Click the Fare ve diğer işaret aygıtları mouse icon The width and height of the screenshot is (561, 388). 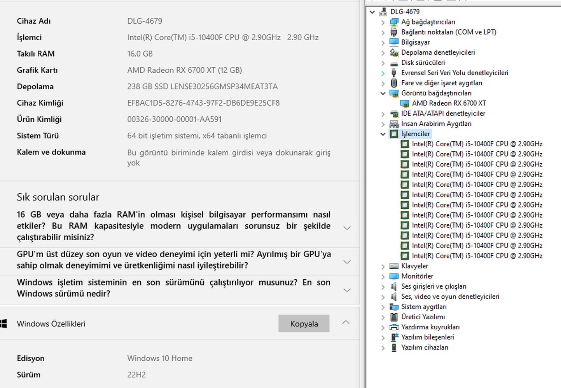point(394,83)
